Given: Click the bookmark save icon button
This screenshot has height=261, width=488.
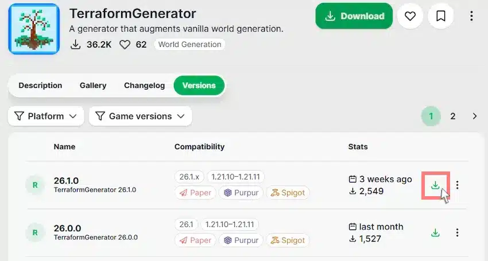Looking at the screenshot, I should [x=440, y=16].
